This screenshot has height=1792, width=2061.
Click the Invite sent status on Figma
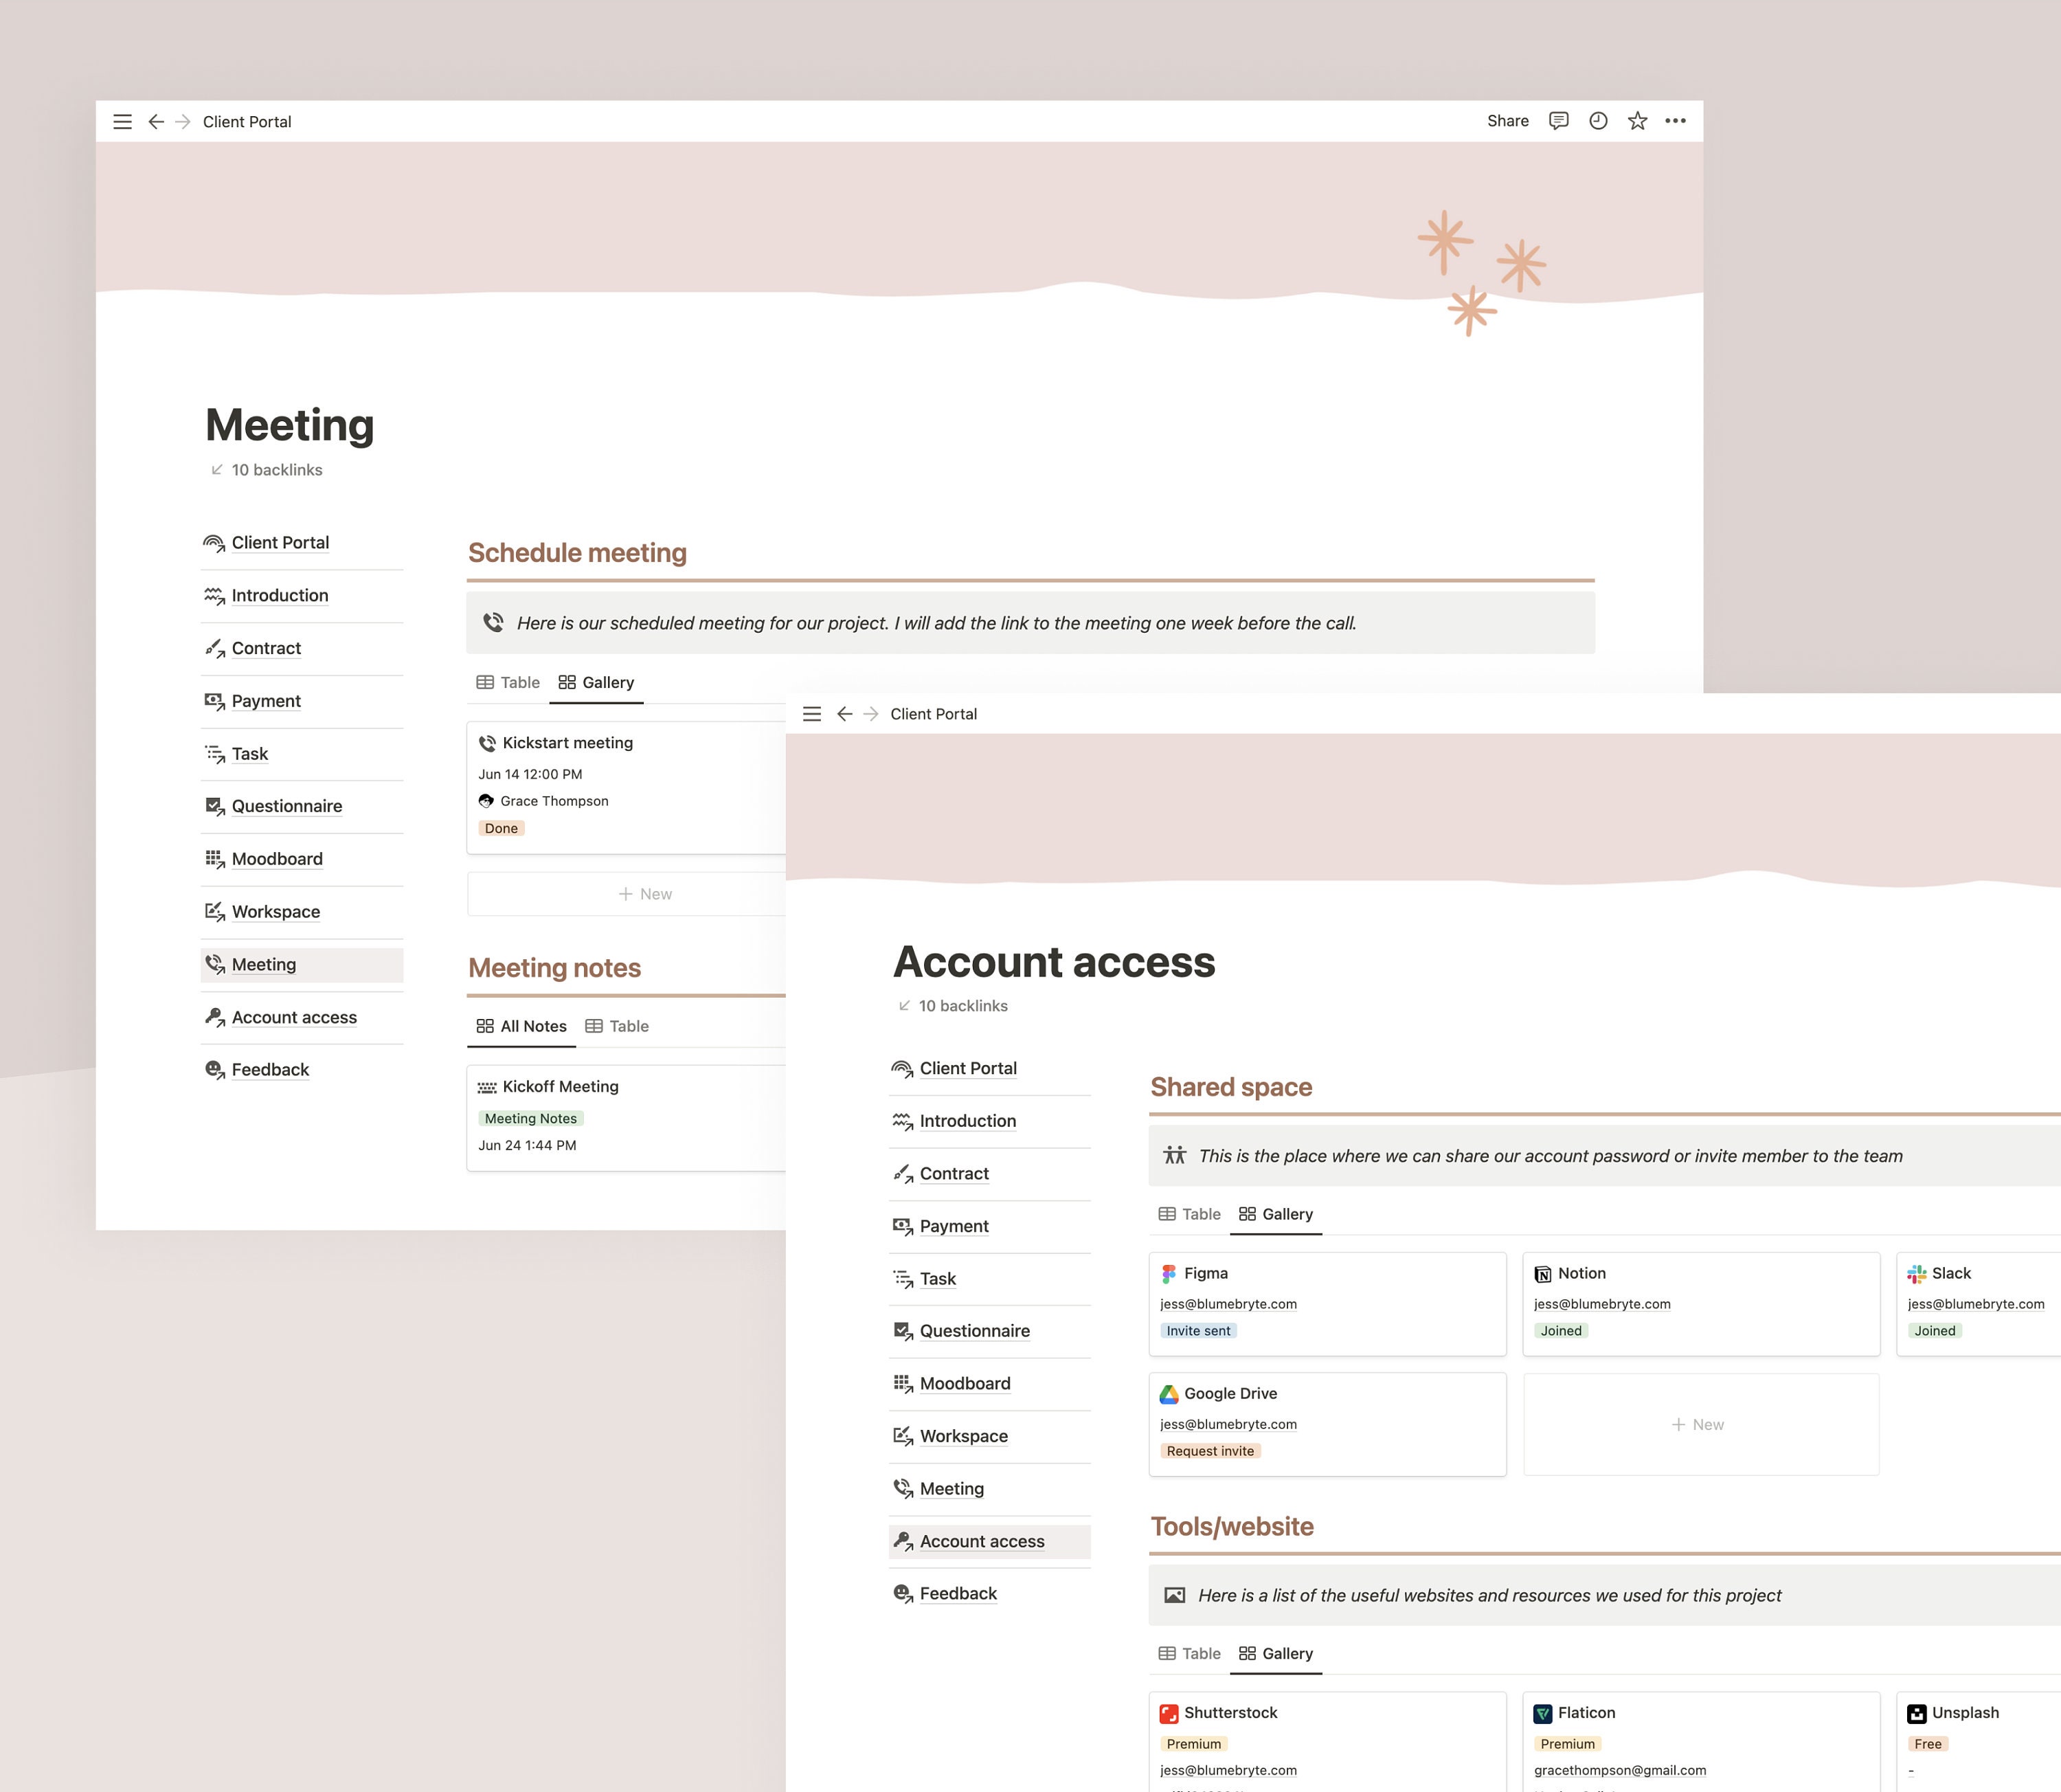tap(1198, 1330)
